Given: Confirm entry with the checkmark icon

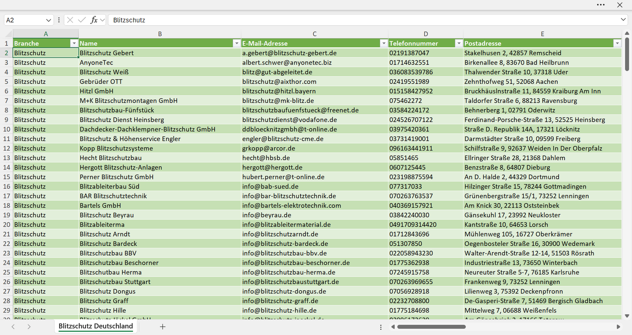Looking at the screenshot, I should click(82, 20).
